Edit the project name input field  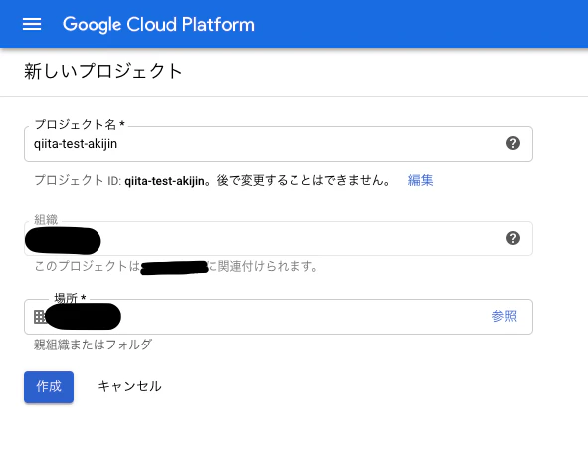coord(279,144)
